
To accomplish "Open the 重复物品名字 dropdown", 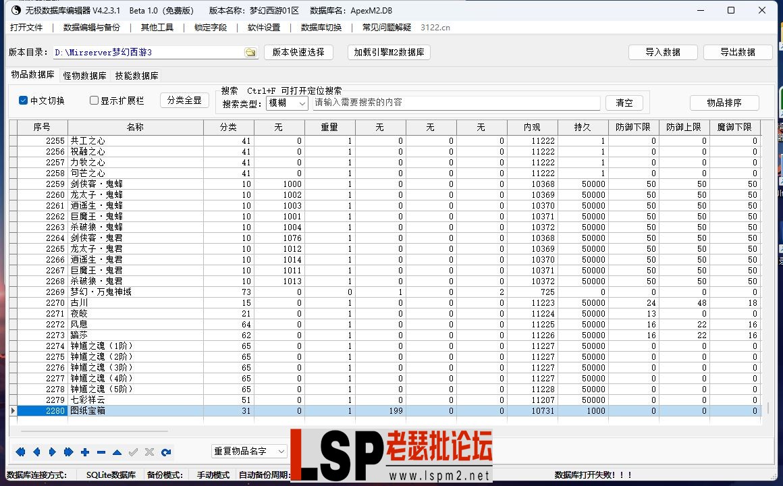I will (249, 451).
